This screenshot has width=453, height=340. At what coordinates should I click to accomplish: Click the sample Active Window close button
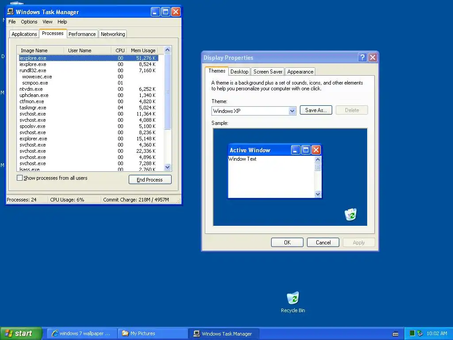(316, 150)
